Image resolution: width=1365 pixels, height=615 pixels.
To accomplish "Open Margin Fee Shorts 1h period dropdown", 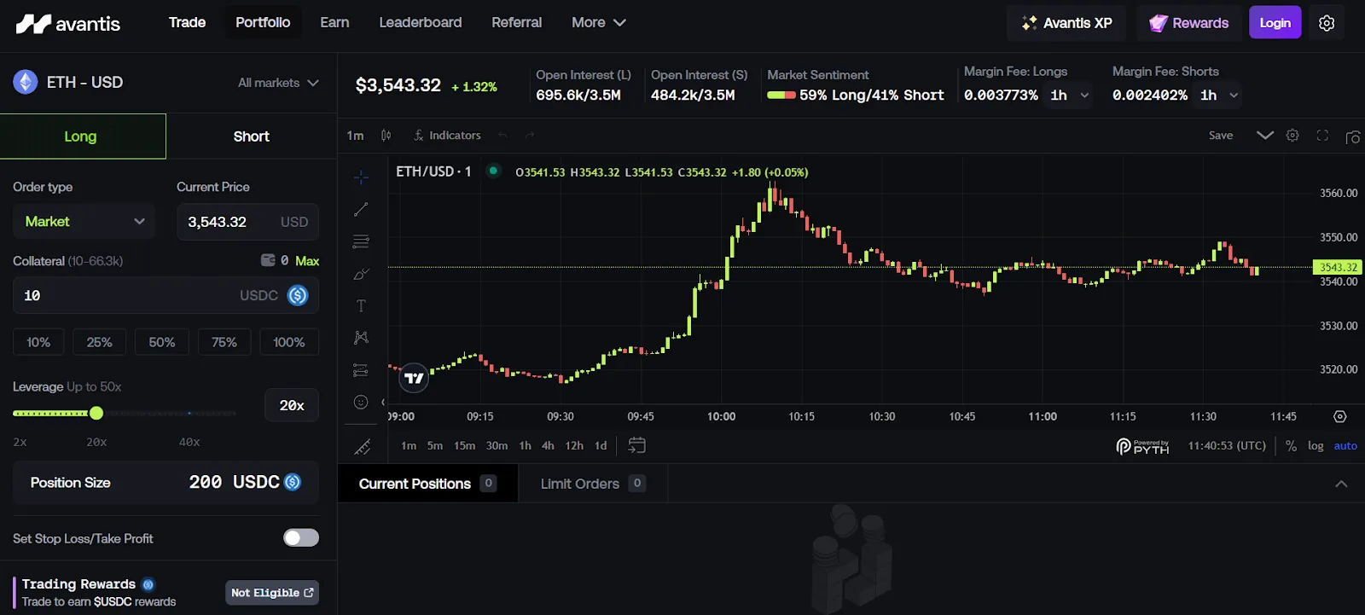I will pos(1219,96).
